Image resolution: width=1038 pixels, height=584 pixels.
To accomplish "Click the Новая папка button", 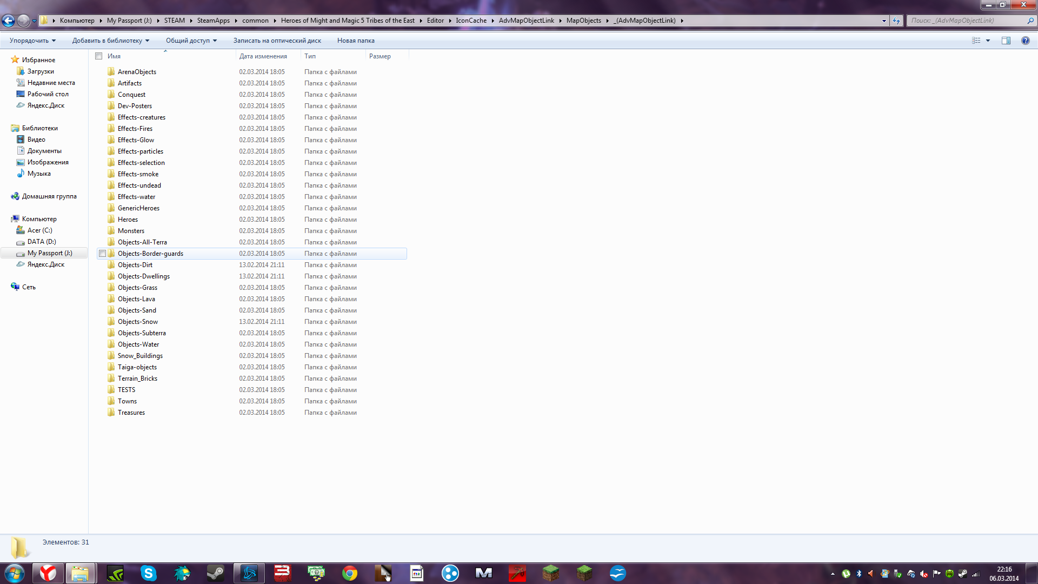I will (356, 41).
